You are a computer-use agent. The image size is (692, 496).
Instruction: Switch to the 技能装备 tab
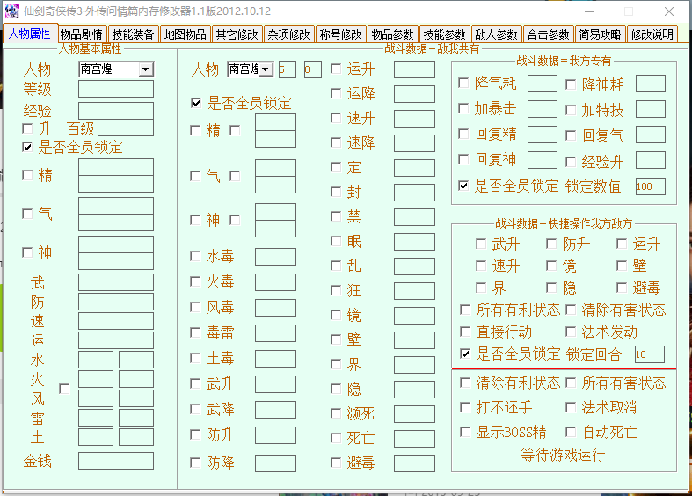(x=133, y=34)
